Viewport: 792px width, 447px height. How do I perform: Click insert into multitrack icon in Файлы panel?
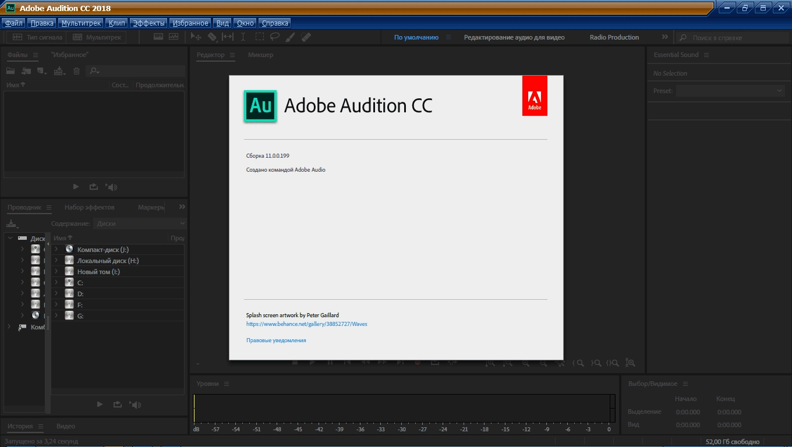point(59,71)
